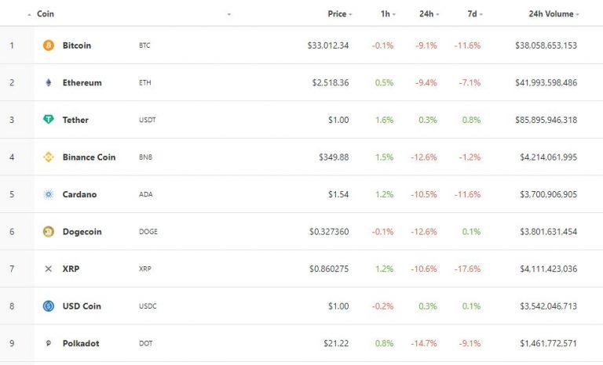
Task: Click the Ethereum diamond logo icon
Action: point(49,82)
